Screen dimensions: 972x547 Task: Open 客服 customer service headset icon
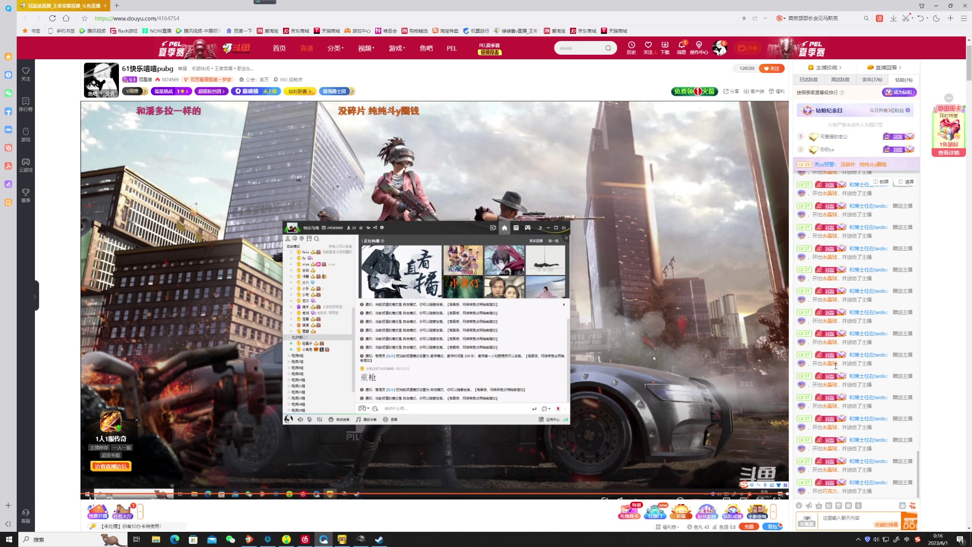coord(26,516)
